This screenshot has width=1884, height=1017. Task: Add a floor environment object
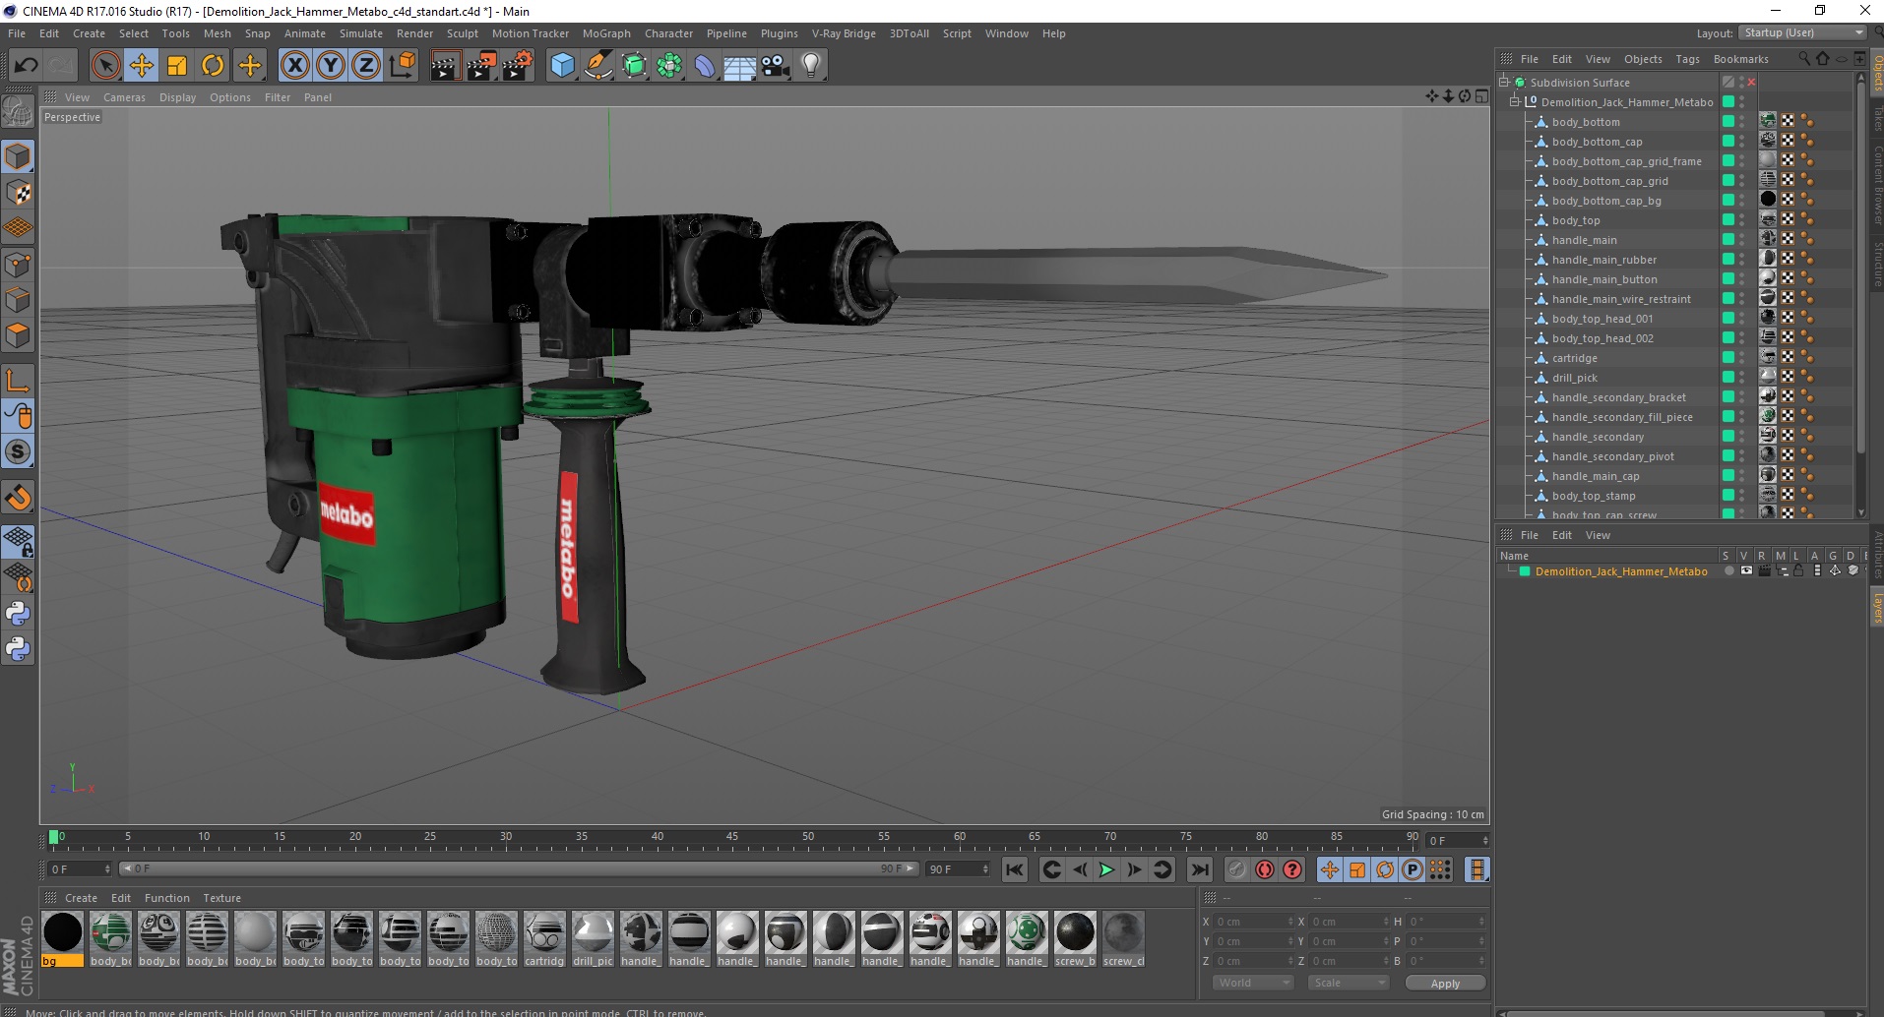click(740, 66)
